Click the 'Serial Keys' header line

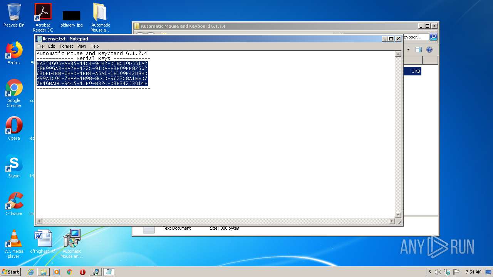tap(94, 58)
